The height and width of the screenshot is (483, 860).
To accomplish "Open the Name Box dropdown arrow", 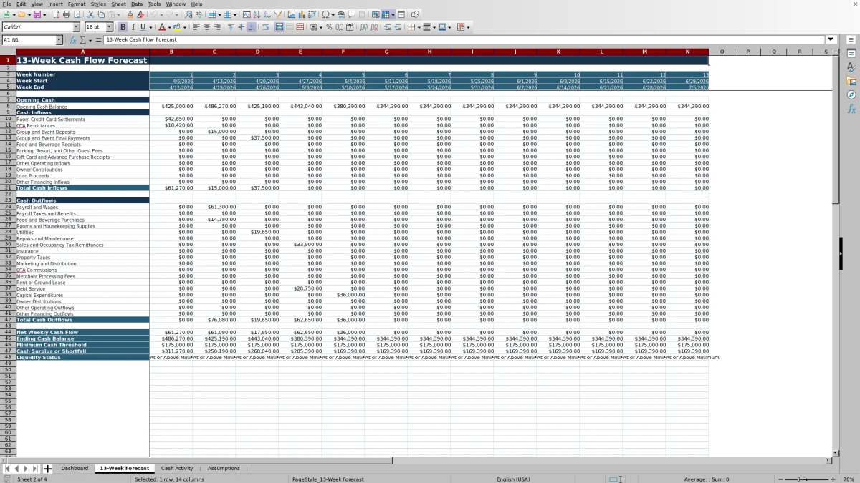I will 59,40.
